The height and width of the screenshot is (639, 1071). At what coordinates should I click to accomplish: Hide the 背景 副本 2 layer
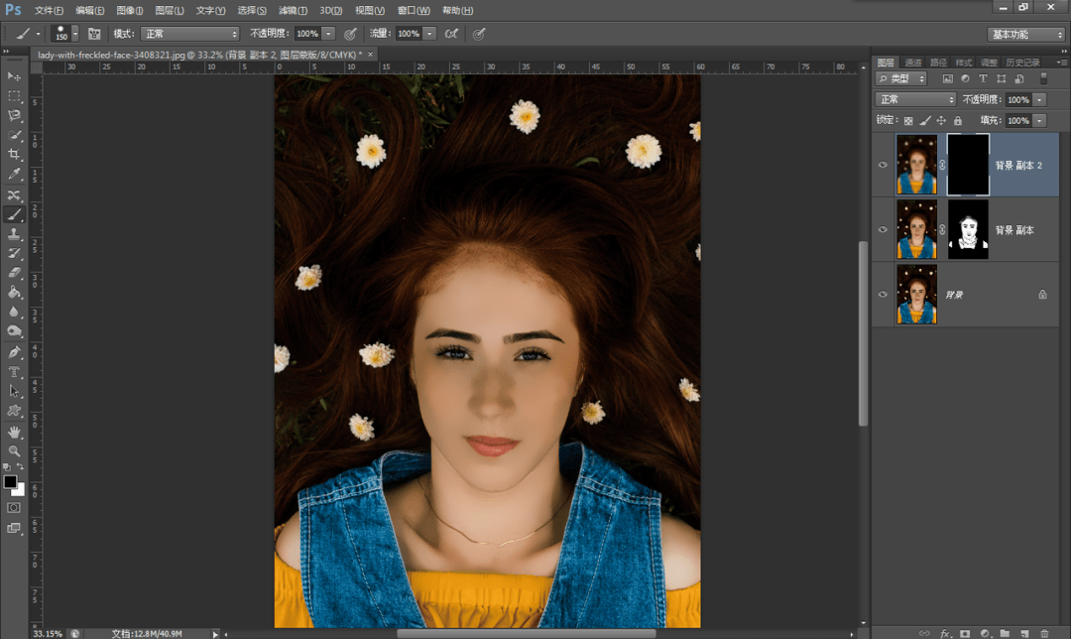883,165
